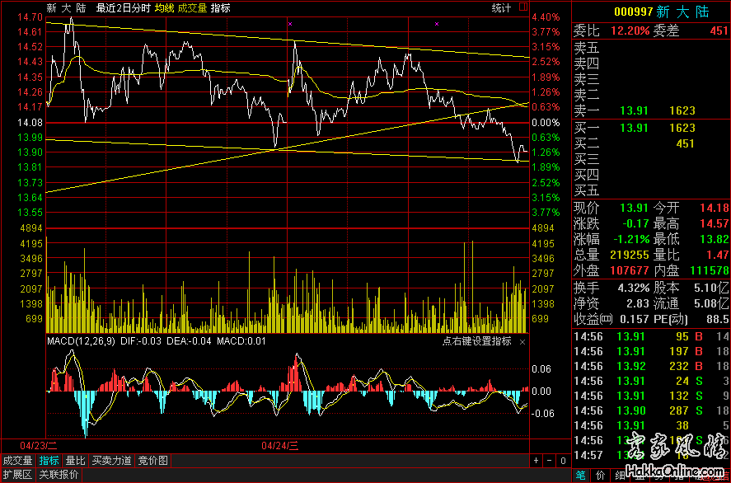Close the MACD indicator panel
Viewport: 731px width, 483px height.
coord(522,341)
